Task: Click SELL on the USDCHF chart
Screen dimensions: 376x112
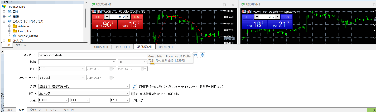Action: click(x=98, y=17)
